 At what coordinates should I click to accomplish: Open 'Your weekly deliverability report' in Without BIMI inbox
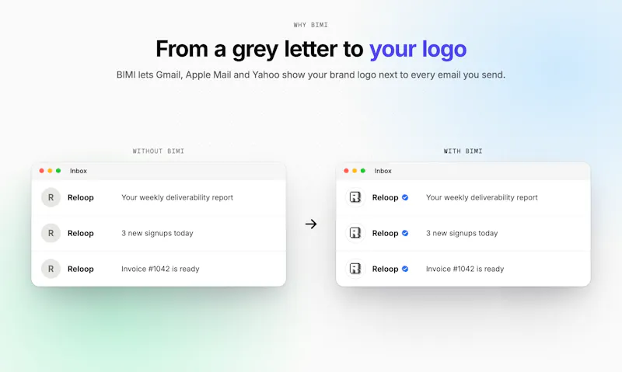[x=177, y=197]
